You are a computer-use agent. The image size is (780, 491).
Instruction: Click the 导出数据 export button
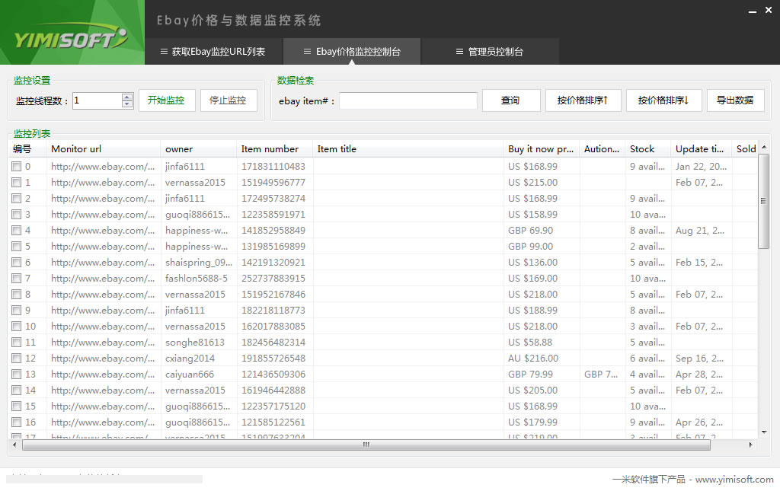[735, 100]
